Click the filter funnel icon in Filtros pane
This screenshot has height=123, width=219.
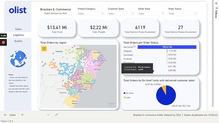tap(216, 8)
